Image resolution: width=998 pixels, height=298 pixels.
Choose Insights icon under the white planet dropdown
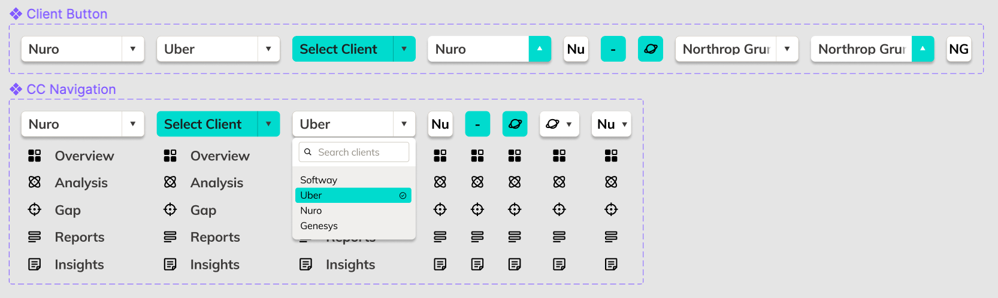pyautogui.click(x=560, y=264)
